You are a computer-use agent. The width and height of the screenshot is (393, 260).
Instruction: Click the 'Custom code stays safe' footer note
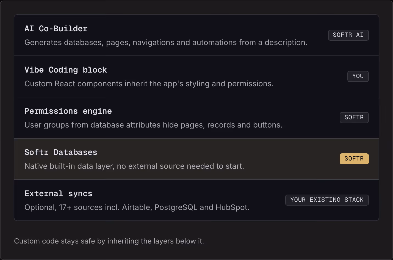coord(109,241)
